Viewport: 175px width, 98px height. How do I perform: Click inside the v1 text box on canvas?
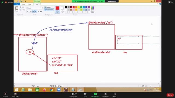[128, 40]
